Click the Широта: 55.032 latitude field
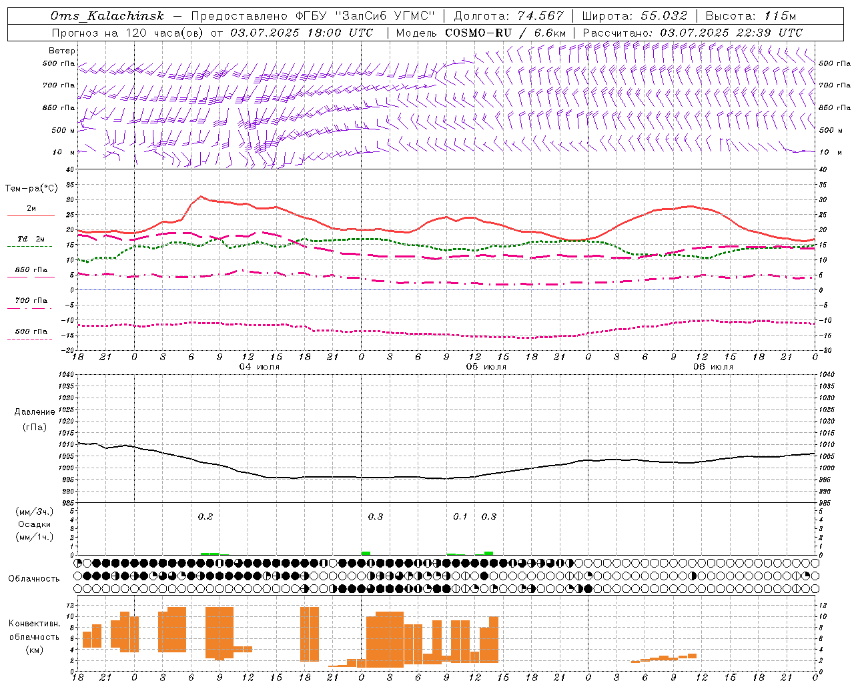 634,16
